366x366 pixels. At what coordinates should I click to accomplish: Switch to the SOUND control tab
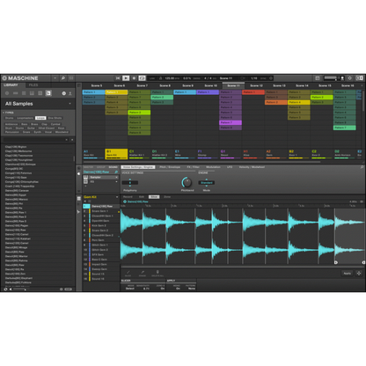pos(113,167)
